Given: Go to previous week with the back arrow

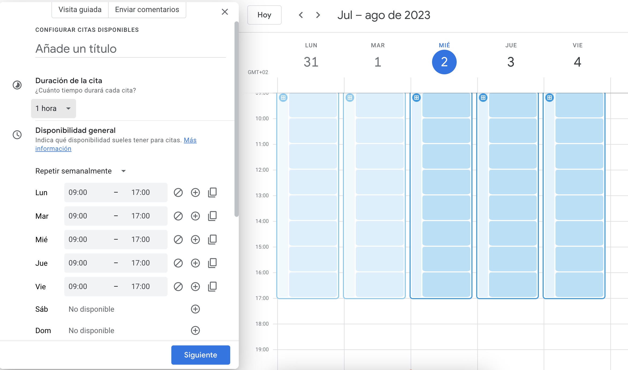Looking at the screenshot, I should tap(301, 15).
